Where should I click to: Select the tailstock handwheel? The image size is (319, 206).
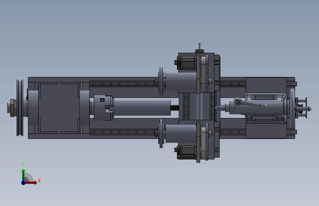coord(293,108)
